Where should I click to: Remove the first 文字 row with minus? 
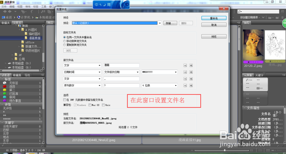[x=185, y=65]
